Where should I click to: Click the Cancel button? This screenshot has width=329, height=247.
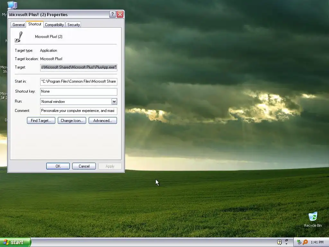tap(84, 166)
